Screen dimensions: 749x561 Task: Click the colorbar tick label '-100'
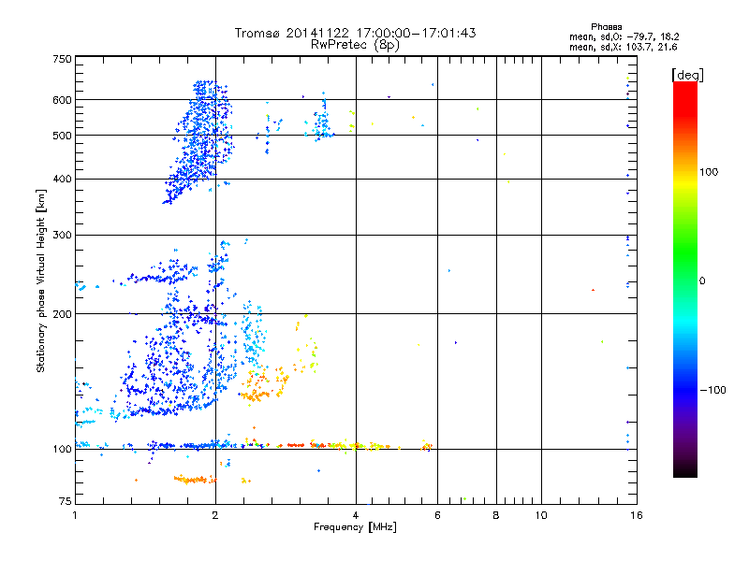[x=713, y=390]
